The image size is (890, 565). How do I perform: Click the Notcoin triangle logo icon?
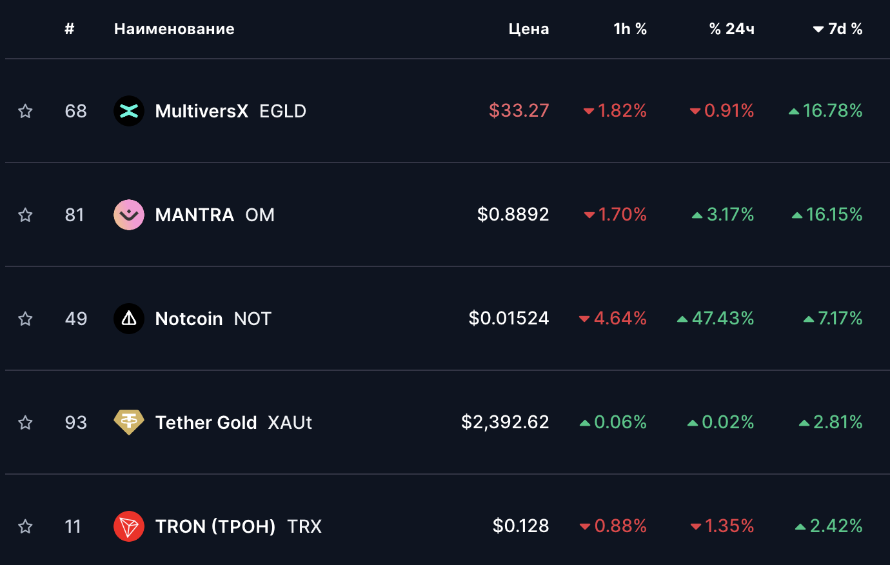[129, 319]
